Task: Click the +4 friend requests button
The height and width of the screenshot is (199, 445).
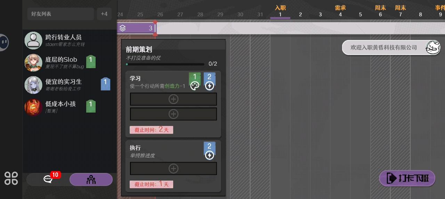Action: (x=104, y=14)
